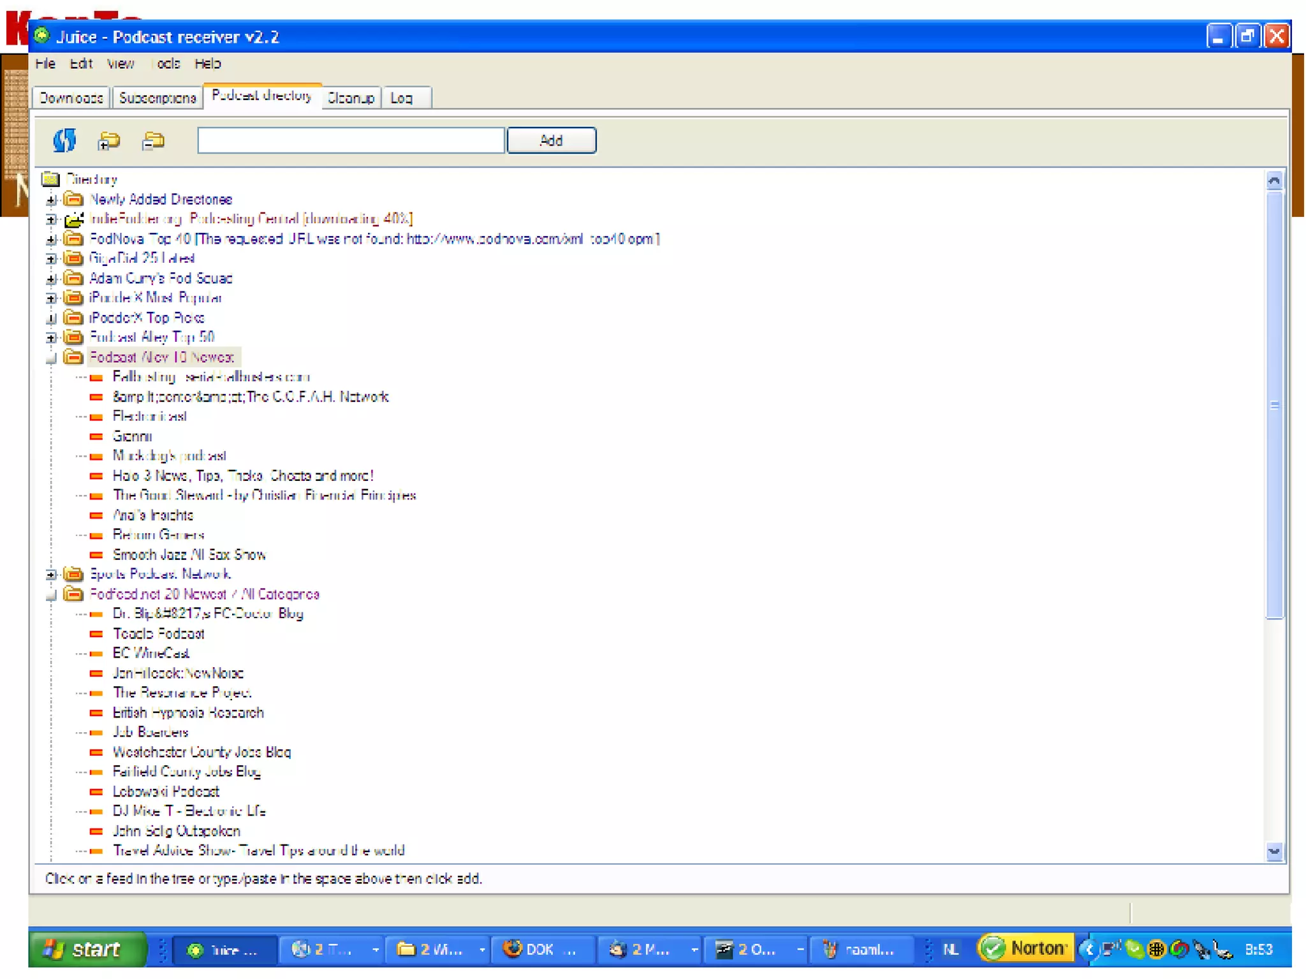Expand the Newly Added Directories folder
Screen dimensions: 1306x979
tap(52, 200)
